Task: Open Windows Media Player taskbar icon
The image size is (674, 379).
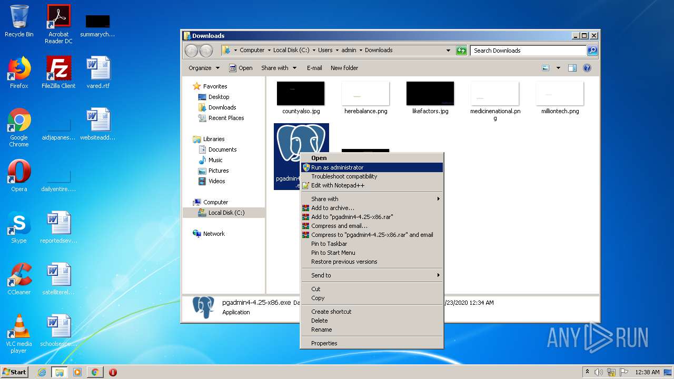Action: (77, 372)
